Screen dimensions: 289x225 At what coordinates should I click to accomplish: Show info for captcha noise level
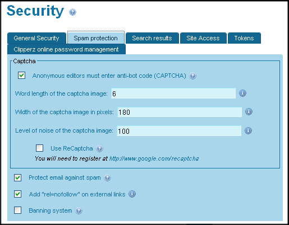[x=248, y=130]
